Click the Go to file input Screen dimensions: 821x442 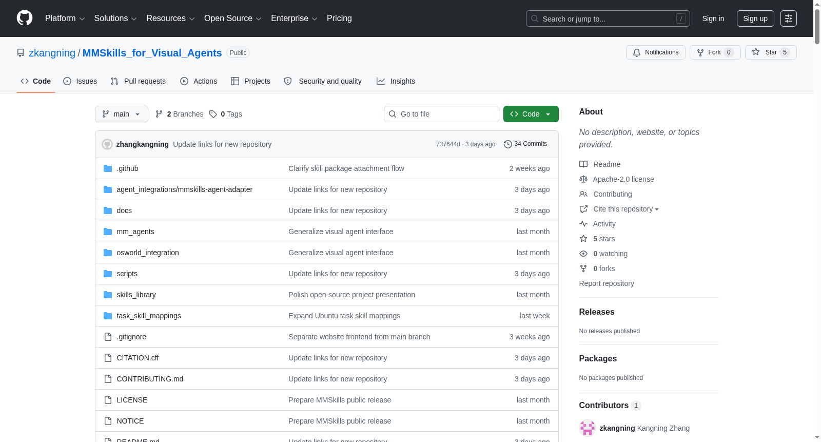pos(441,114)
